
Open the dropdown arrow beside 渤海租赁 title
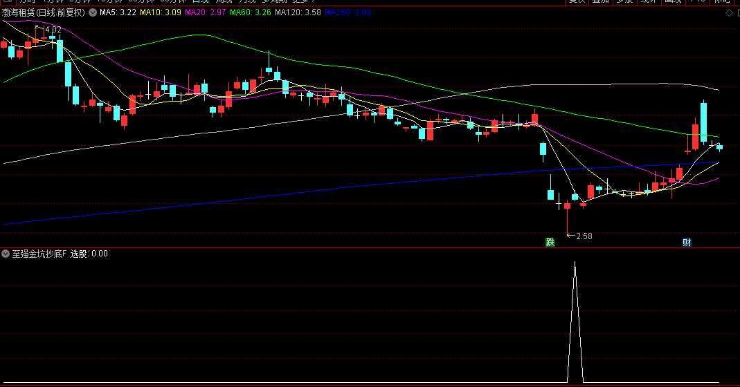[x=93, y=12]
